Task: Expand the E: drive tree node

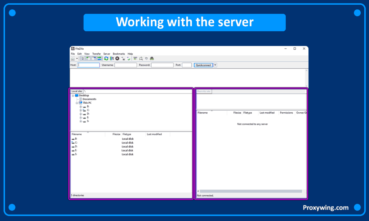Action: [80, 118]
